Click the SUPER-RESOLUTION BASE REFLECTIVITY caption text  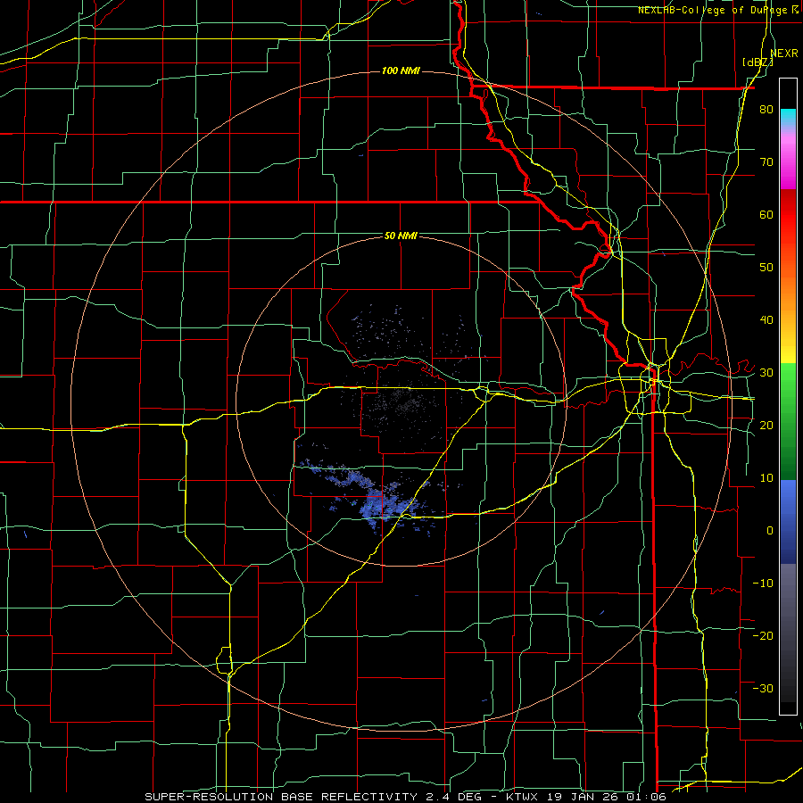(281, 797)
